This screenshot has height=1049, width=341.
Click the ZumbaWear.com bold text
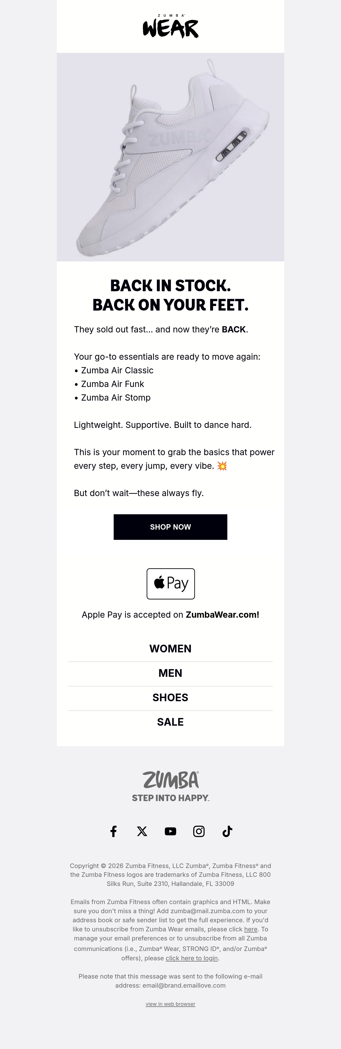(x=223, y=615)
